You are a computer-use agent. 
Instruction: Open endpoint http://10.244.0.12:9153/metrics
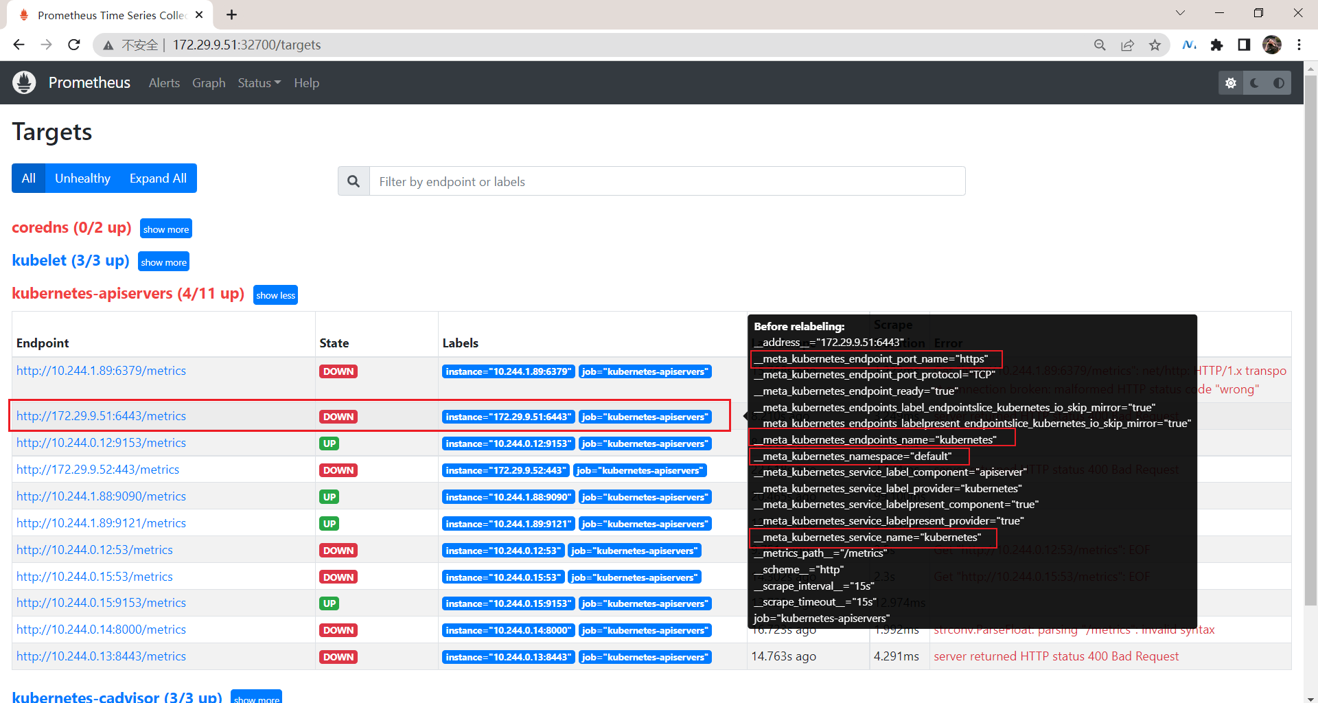(x=101, y=442)
